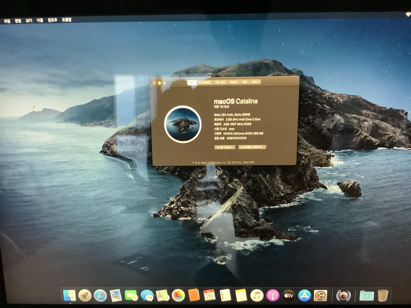Launch the Photos app in the dock
The width and height of the screenshot is (411, 308).
pyautogui.click(x=178, y=295)
